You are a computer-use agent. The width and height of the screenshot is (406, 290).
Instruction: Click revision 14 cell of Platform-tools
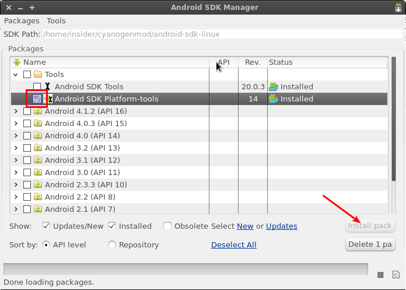click(253, 99)
